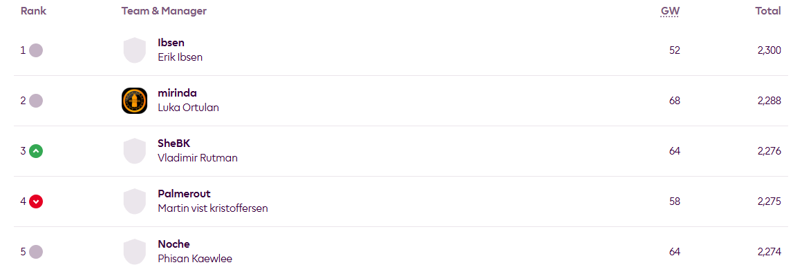
Task: Click the Rank column header
Action: click(x=33, y=11)
